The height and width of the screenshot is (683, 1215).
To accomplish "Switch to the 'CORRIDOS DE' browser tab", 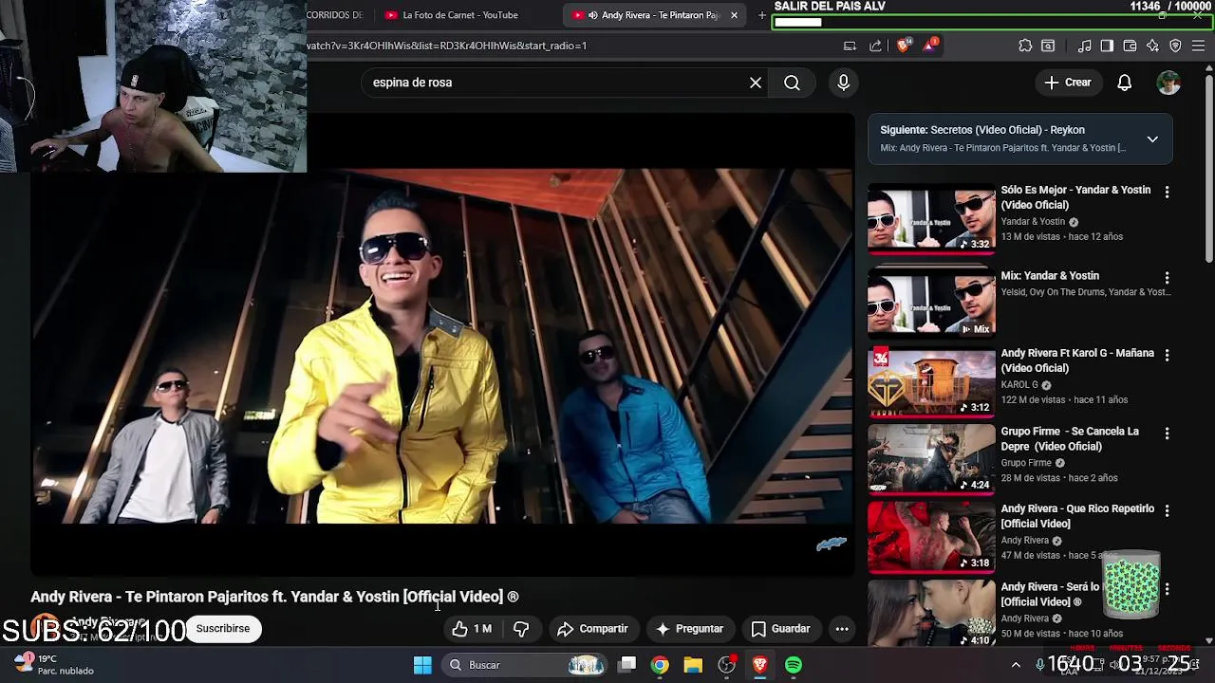I will [334, 15].
